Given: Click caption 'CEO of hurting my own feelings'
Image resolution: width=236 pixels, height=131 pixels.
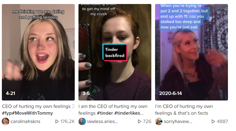Looking at the screenshot, I should click(x=36, y=106).
